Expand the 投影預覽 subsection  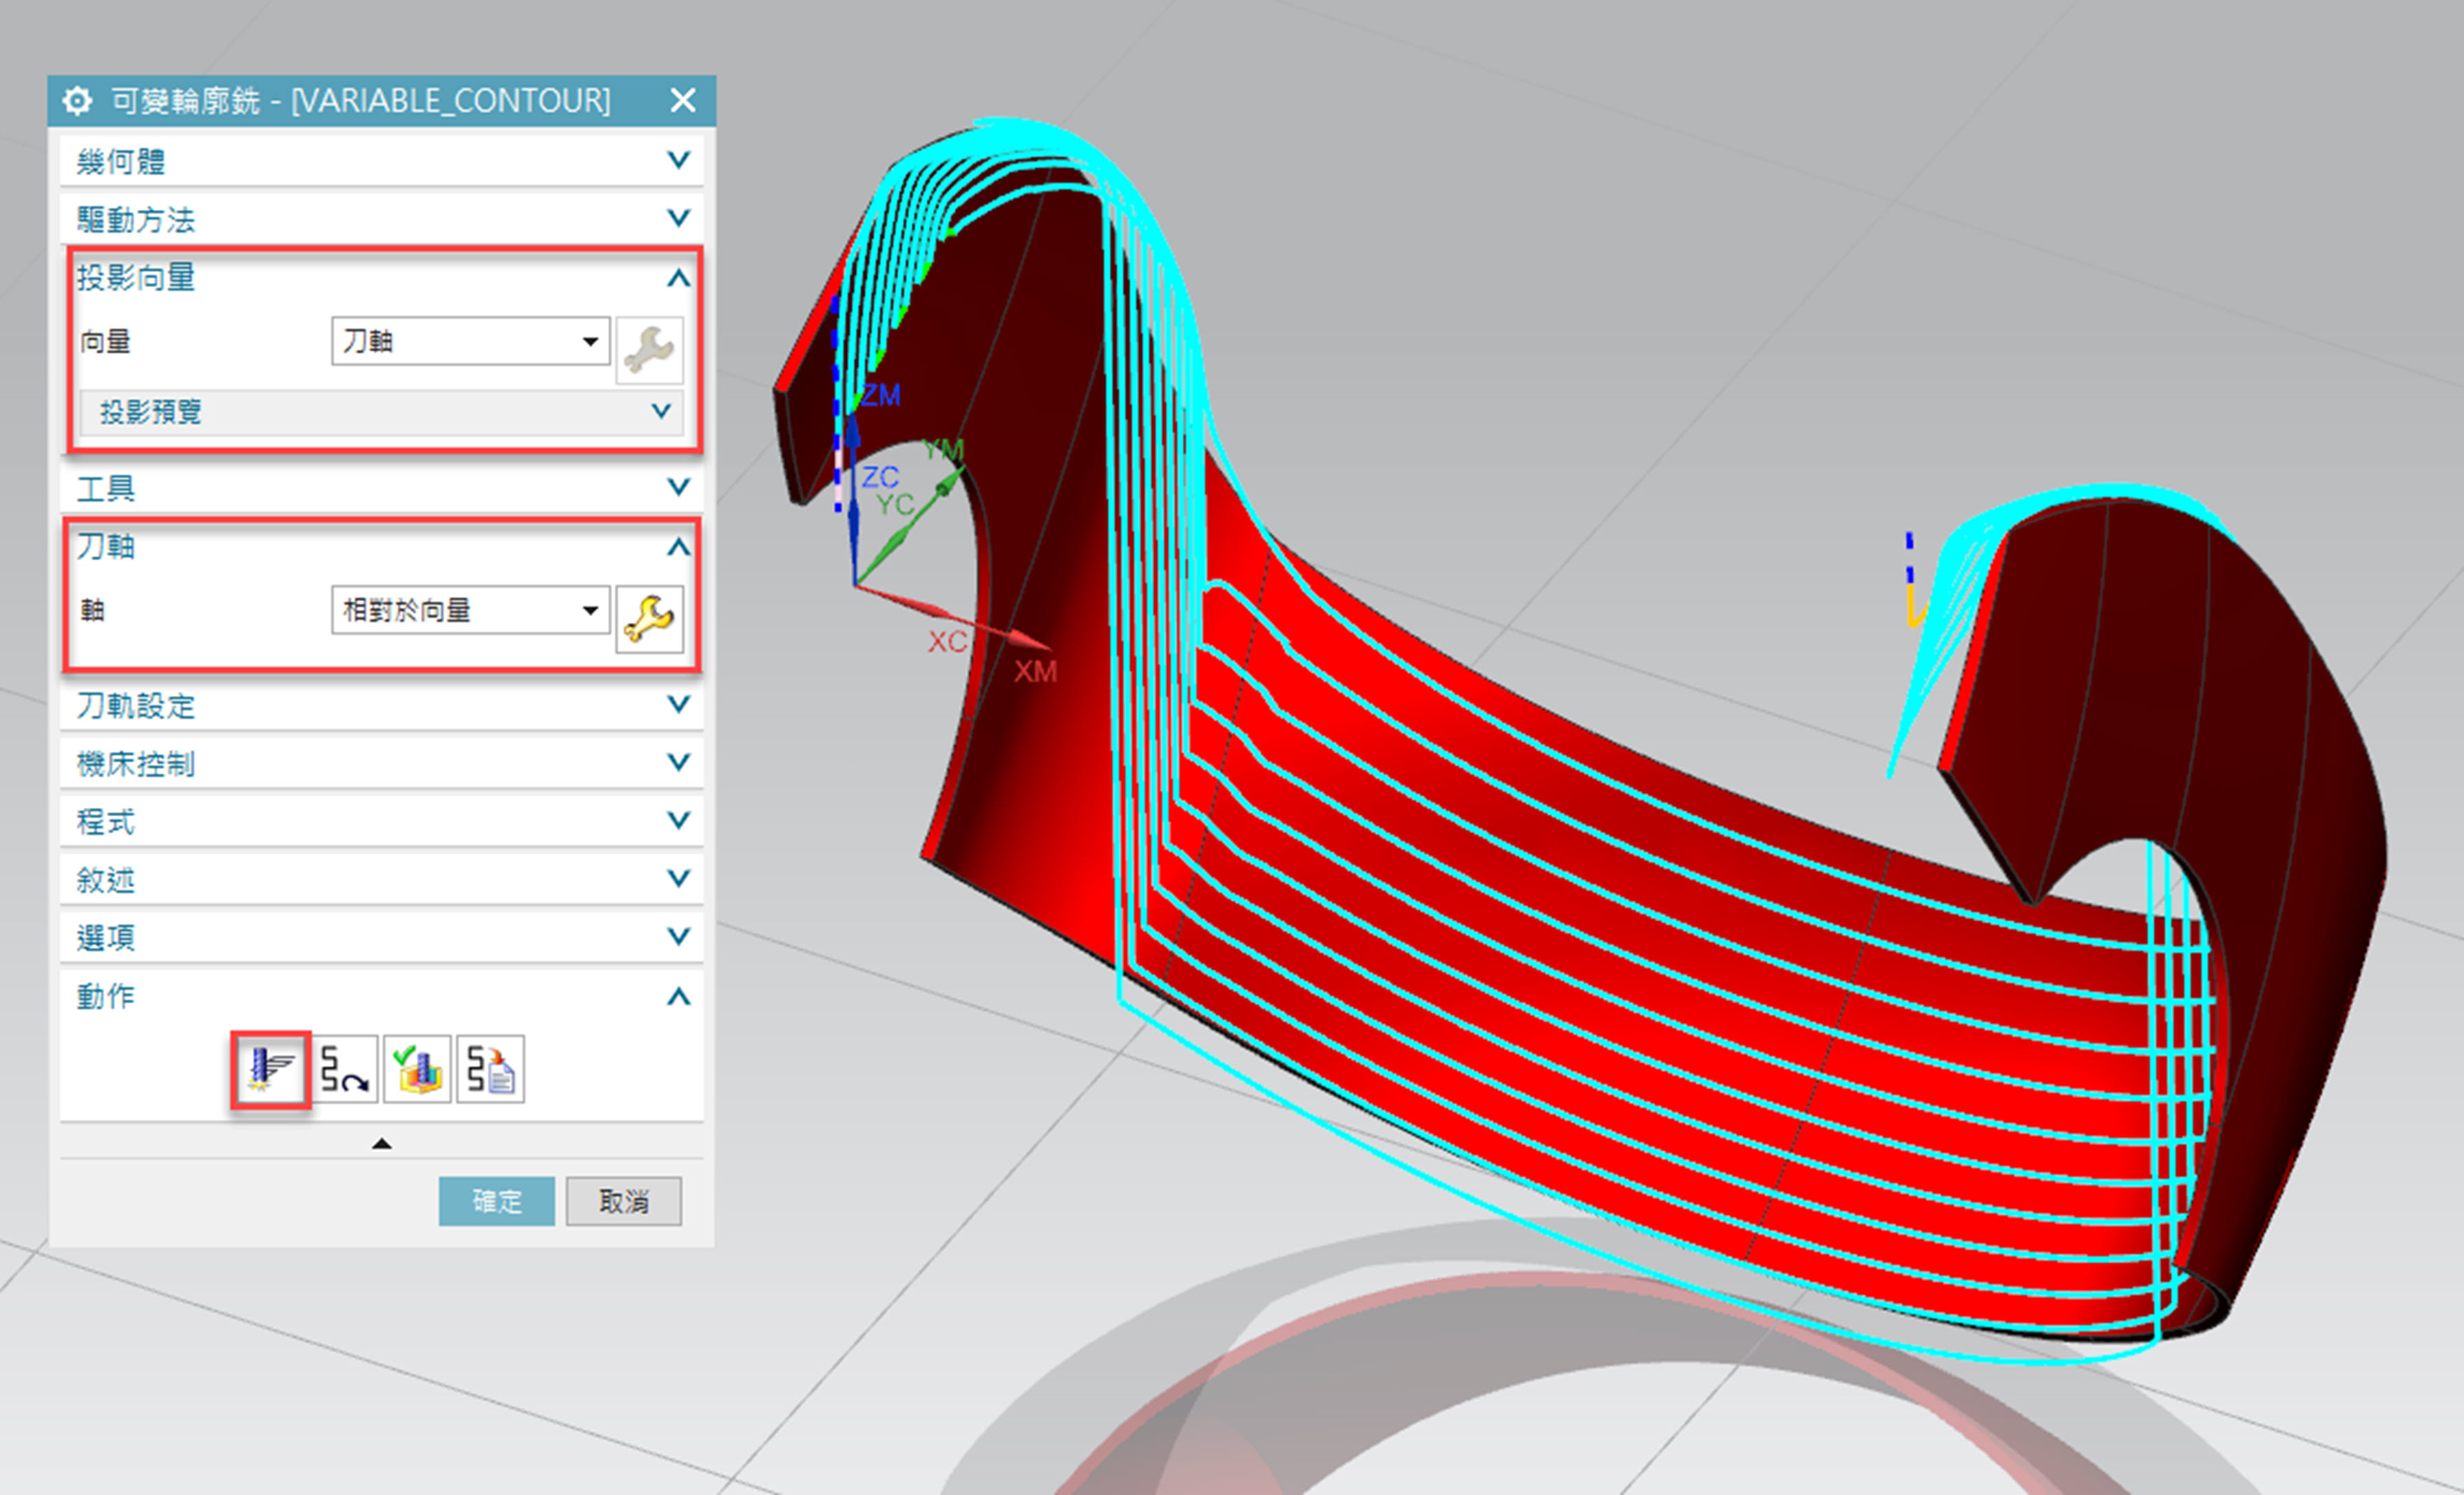point(381,412)
